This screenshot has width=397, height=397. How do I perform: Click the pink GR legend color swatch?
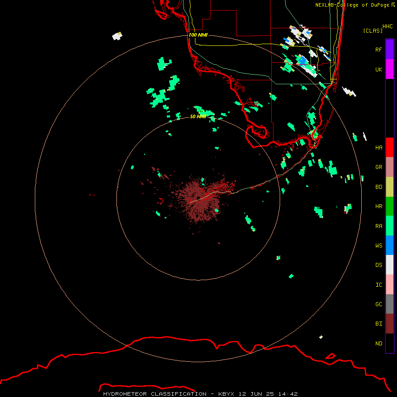(x=390, y=167)
